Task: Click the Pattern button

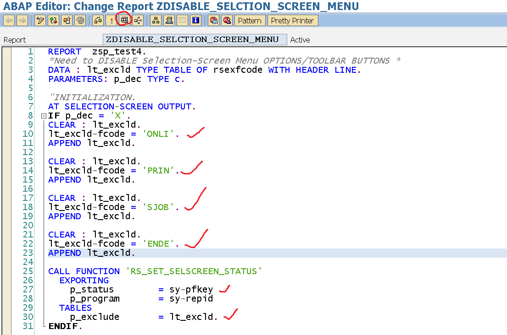Action: [x=250, y=20]
